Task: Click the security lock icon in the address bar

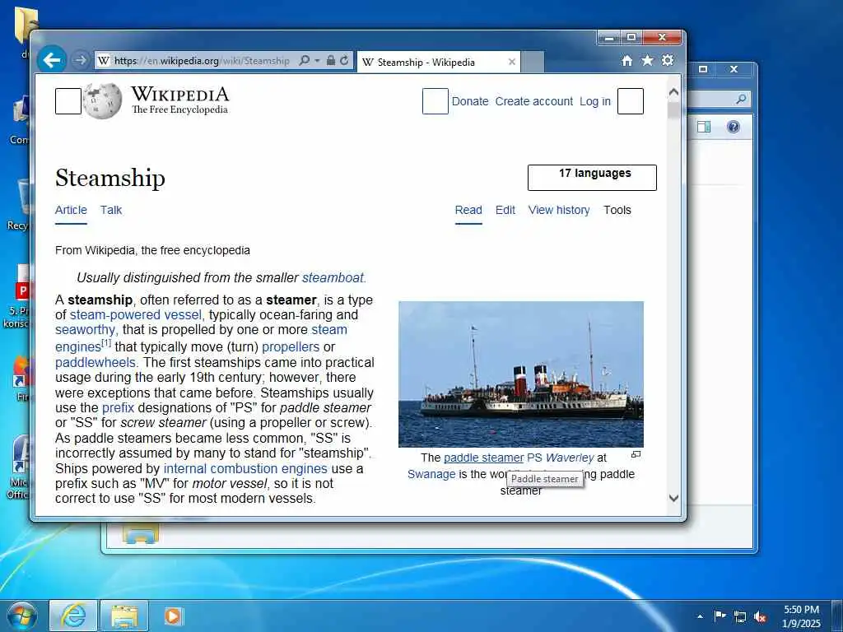Action: (x=331, y=61)
